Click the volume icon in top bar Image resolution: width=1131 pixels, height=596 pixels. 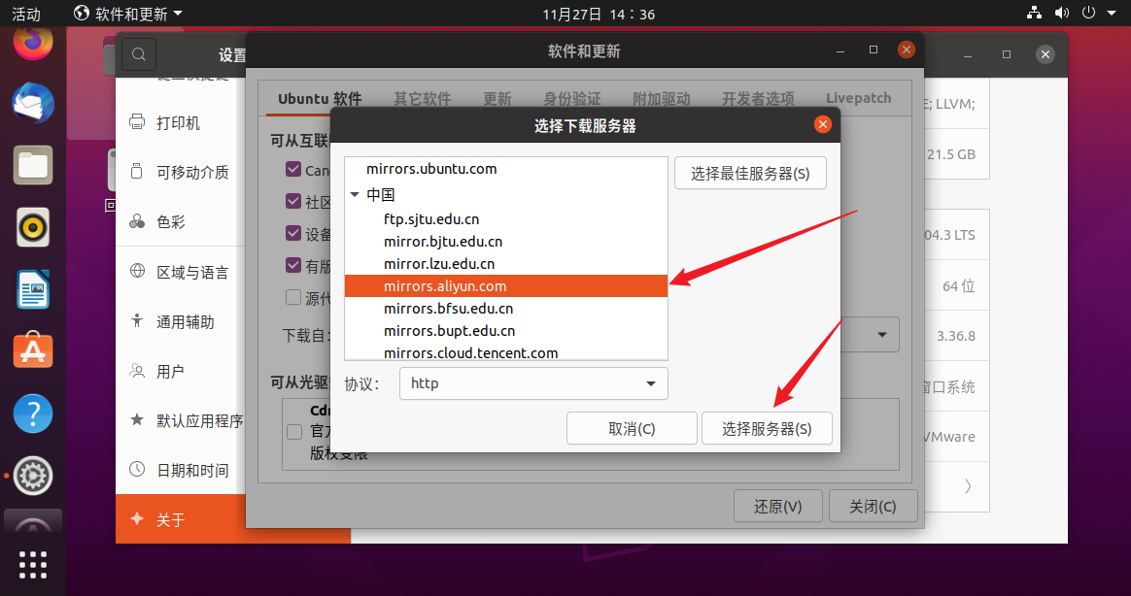pos(1061,13)
